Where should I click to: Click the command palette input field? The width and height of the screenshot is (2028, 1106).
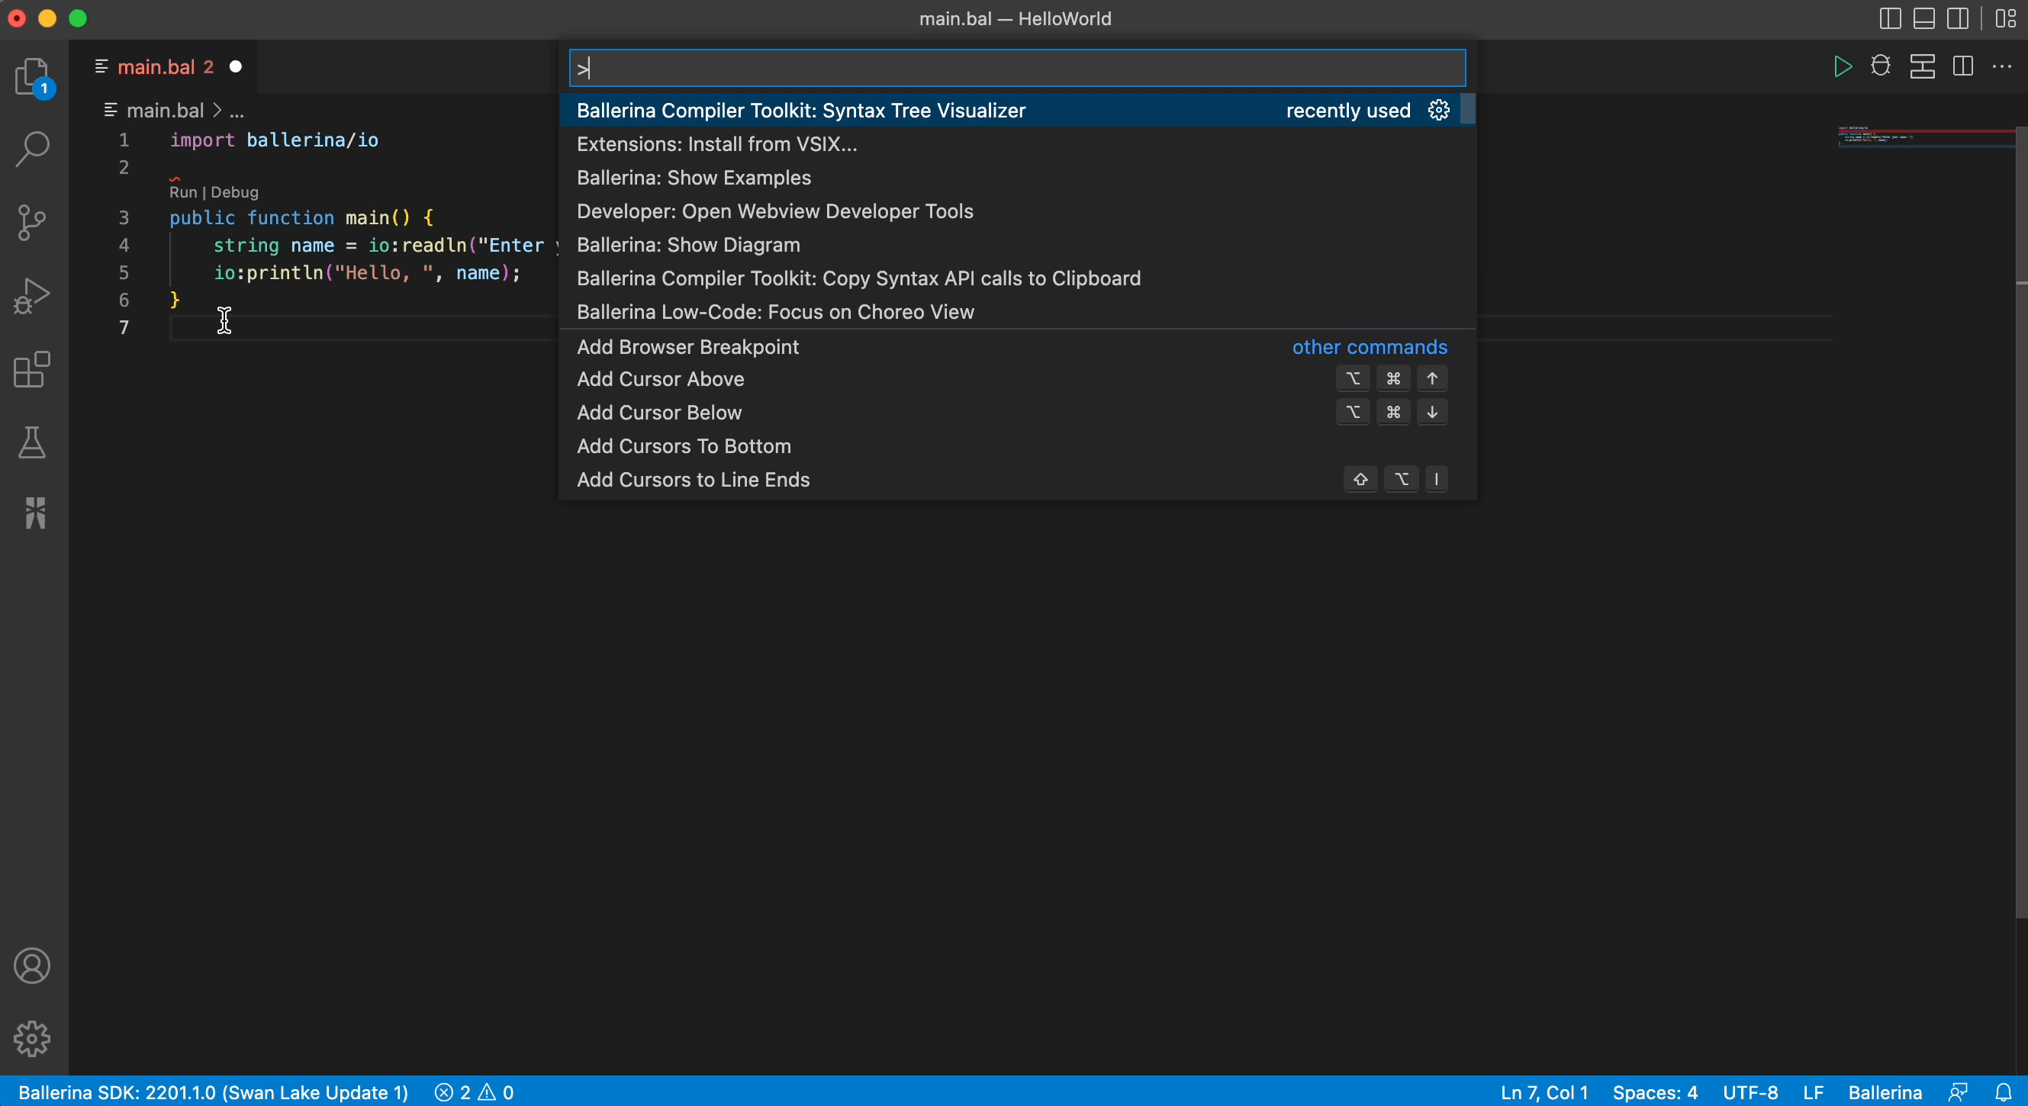coord(1016,69)
